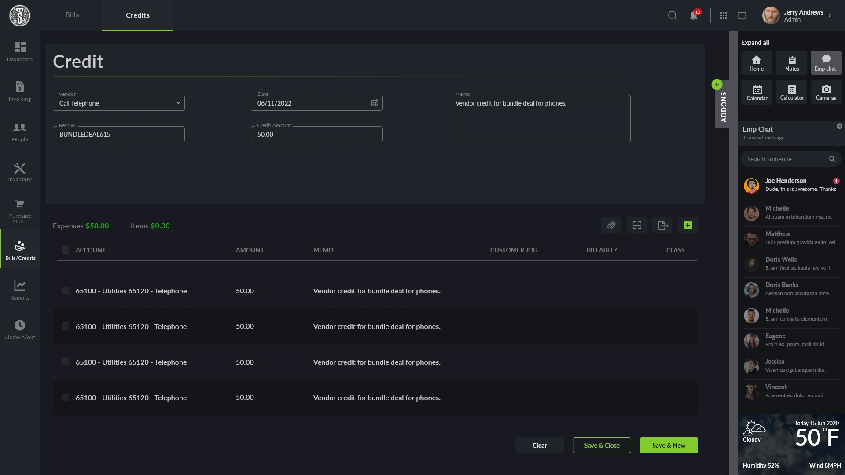Open the Emp chat addon tile
Image resolution: width=845 pixels, height=475 pixels.
826,63
